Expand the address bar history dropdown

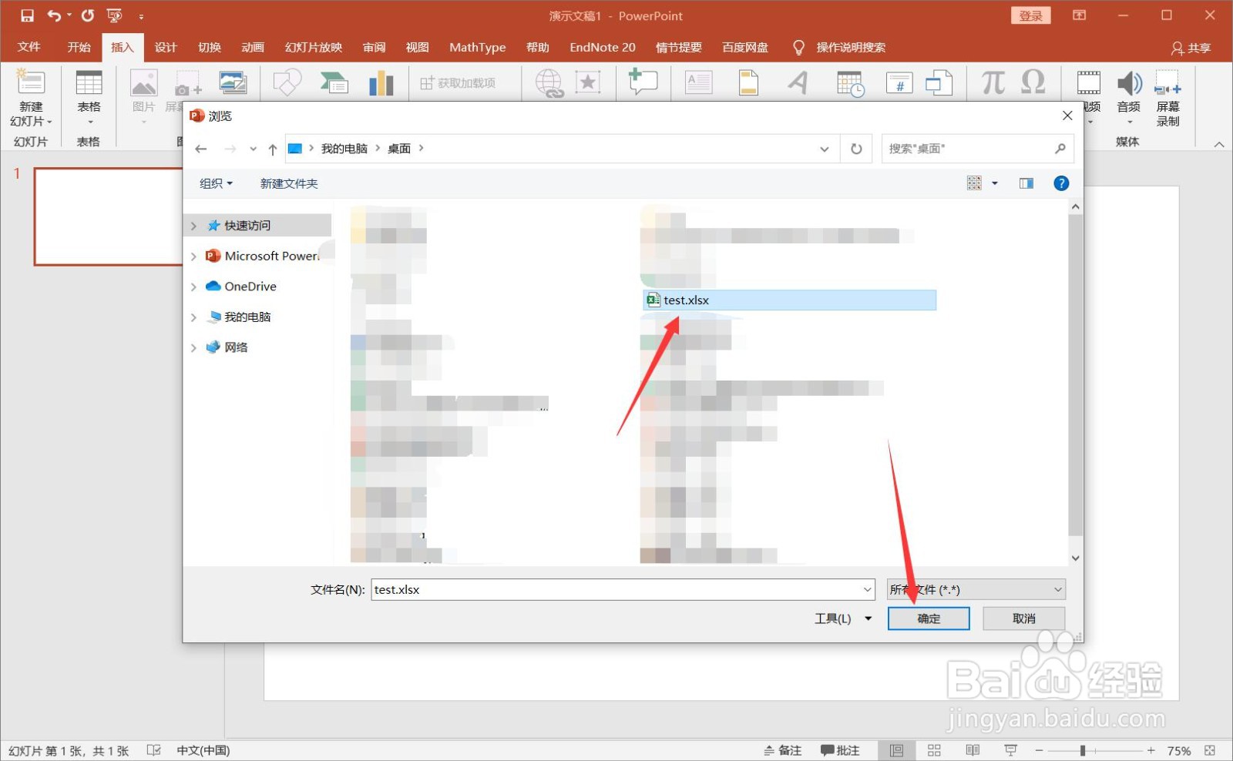click(x=825, y=149)
